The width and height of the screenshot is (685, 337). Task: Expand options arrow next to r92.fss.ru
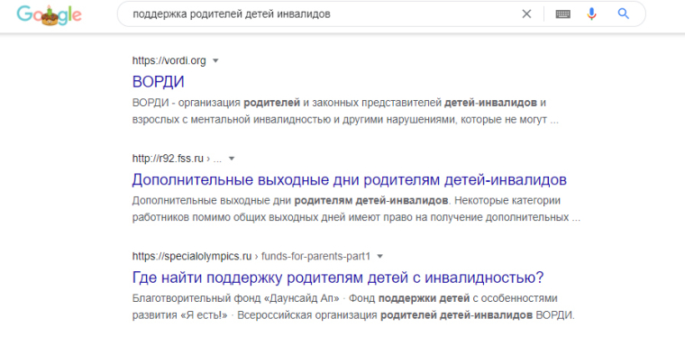click(x=232, y=159)
